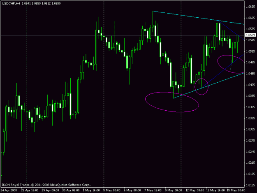Click the 24 Apr 2008 date label

point(9,191)
